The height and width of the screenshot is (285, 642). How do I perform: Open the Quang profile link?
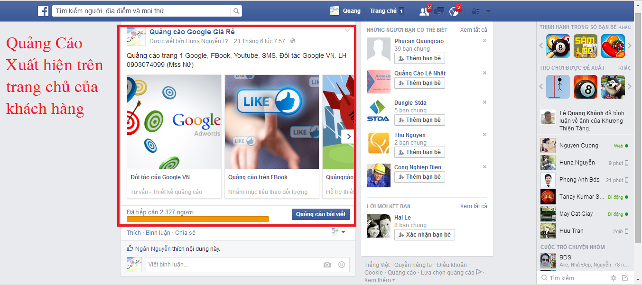345,11
